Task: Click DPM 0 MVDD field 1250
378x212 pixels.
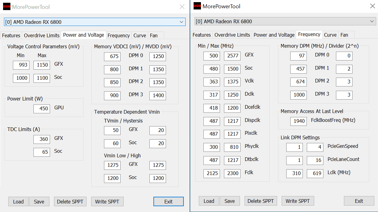Action: point(158,57)
